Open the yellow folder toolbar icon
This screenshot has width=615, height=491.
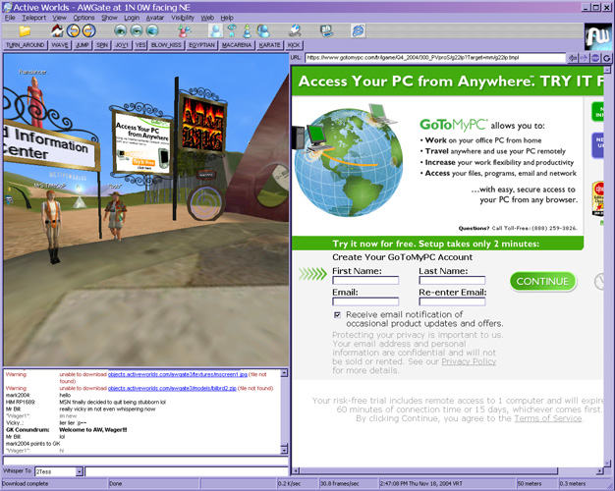coord(25,30)
